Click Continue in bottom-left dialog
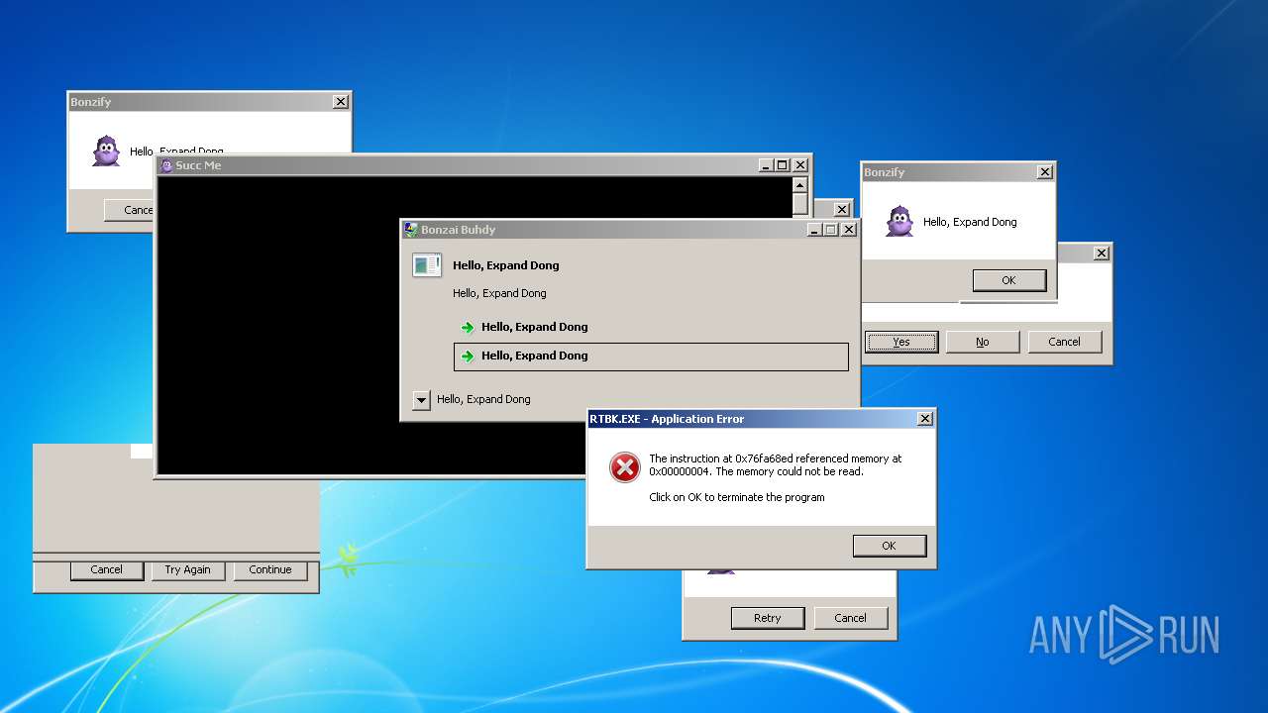 [x=270, y=569]
